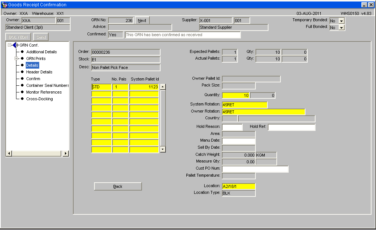376x230 pixels.
Task: Click the Order field 00000236
Action: pos(126,52)
